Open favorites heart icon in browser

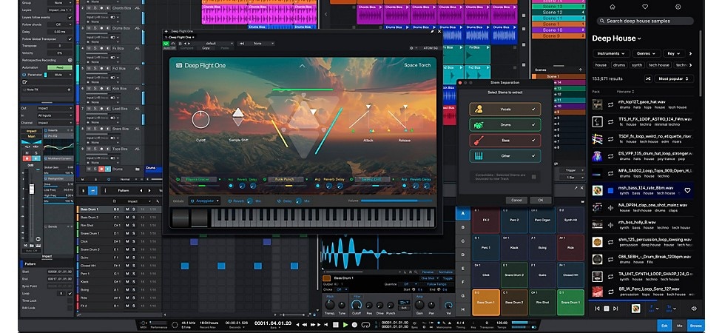(x=645, y=7)
